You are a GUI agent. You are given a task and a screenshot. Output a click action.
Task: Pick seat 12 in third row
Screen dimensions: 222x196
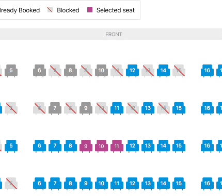point(132,146)
